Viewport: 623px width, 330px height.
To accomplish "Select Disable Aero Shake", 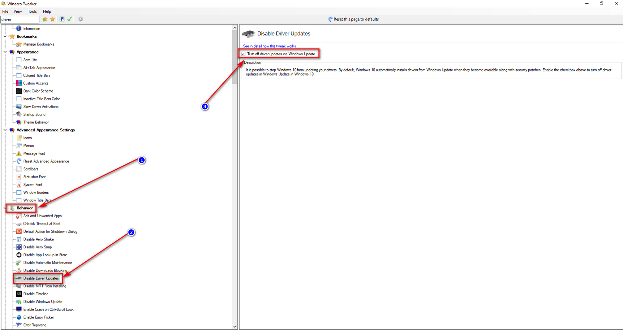I will click(x=39, y=239).
